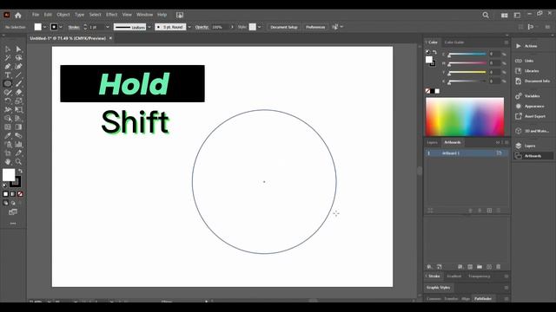Viewport: 556px width, 312px height.
Task: Expand the stroke weight dropdown
Action: click(108, 27)
